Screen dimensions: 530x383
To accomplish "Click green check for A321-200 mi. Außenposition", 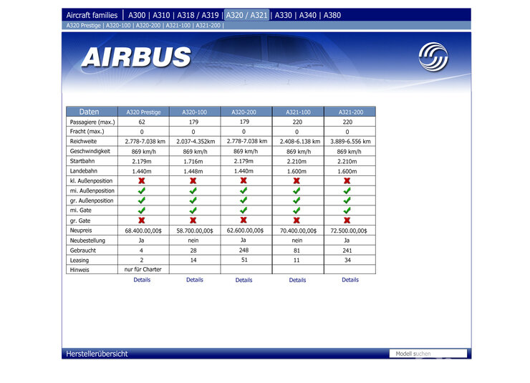I will pyautogui.click(x=347, y=190).
